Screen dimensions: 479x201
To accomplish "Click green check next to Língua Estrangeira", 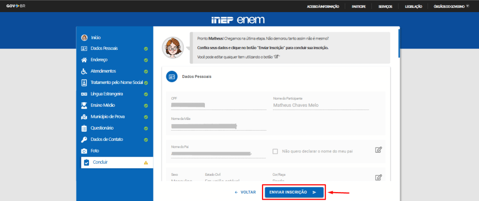I will pos(146,94).
